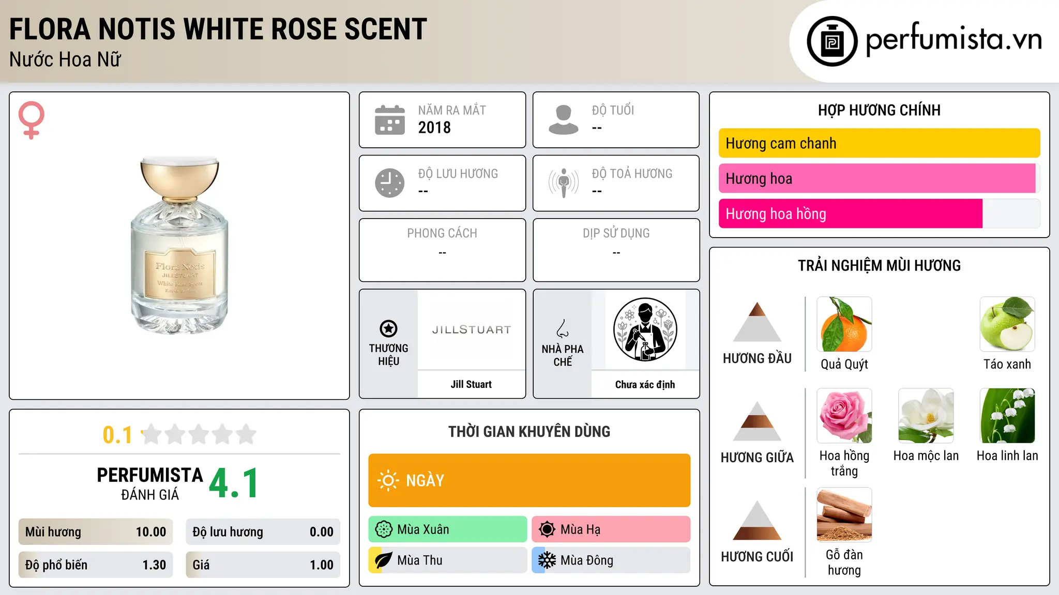
Task: Click the Quả Quýt note thumbnail
Action: (x=844, y=324)
